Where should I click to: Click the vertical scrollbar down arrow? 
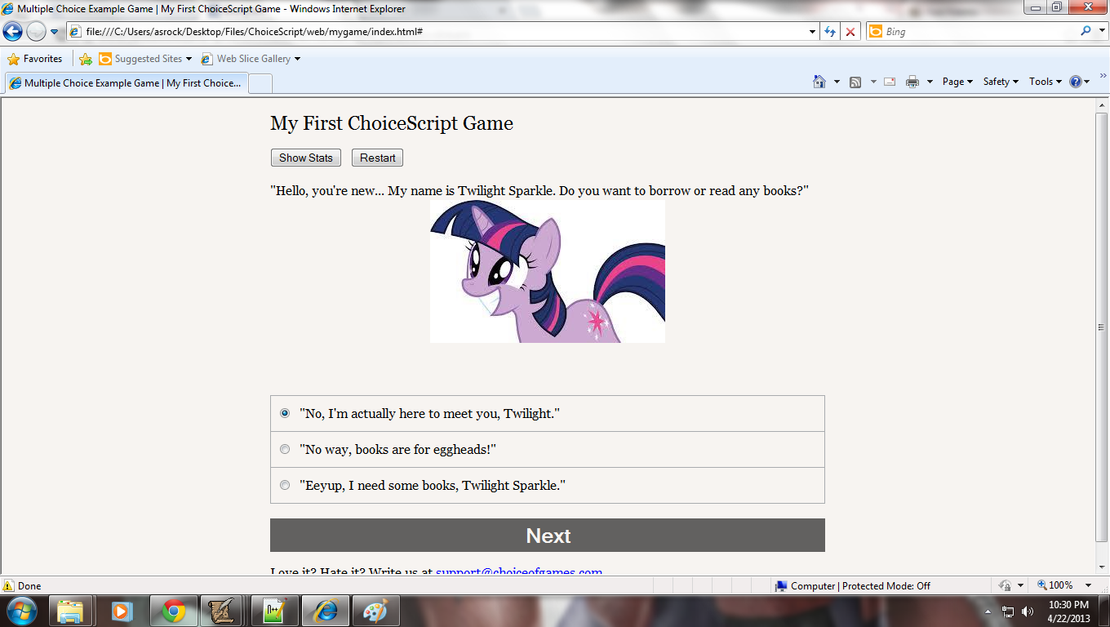point(1102,568)
